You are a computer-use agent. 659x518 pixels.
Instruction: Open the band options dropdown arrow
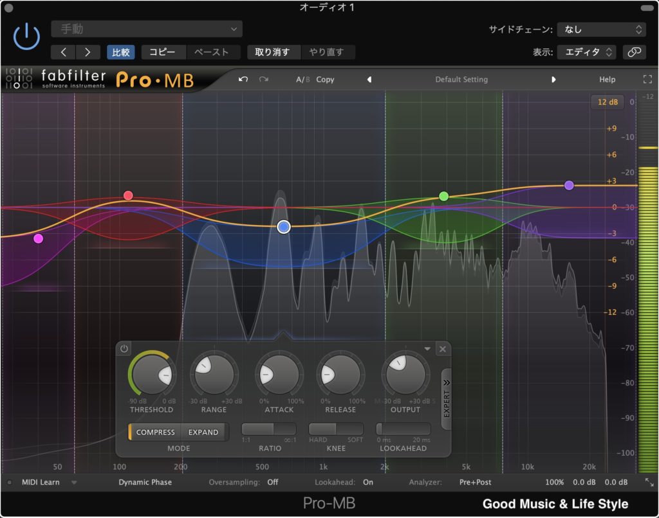[x=427, y=349]
